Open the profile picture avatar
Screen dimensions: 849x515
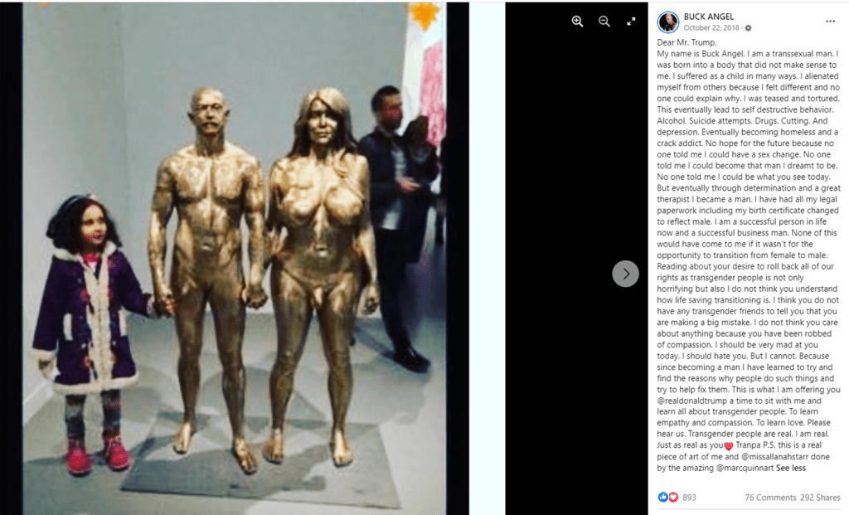[x=668, y=22]
